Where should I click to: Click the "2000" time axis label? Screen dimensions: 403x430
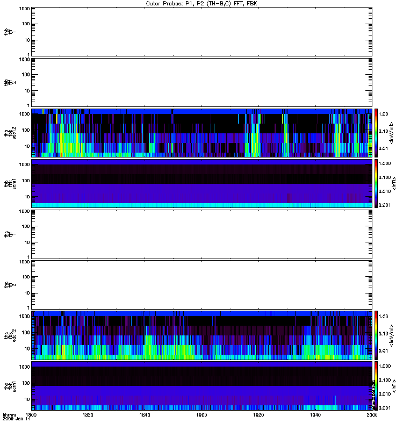(372, 414)
